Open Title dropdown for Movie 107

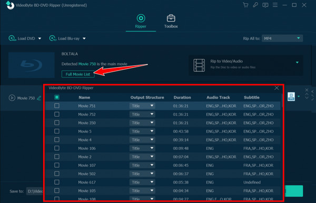pyautogui.click(x=142, y=165)
